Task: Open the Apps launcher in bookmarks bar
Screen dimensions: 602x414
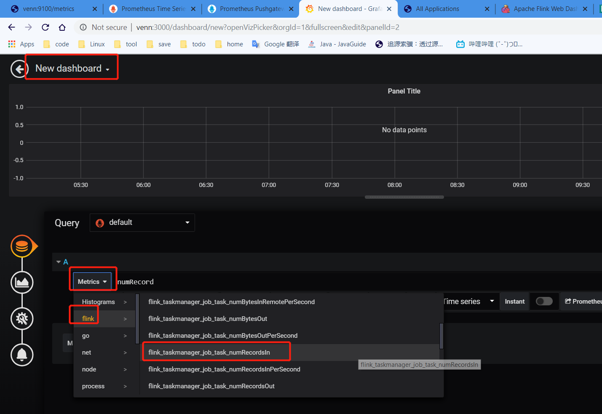Action: tap(11, 43)
